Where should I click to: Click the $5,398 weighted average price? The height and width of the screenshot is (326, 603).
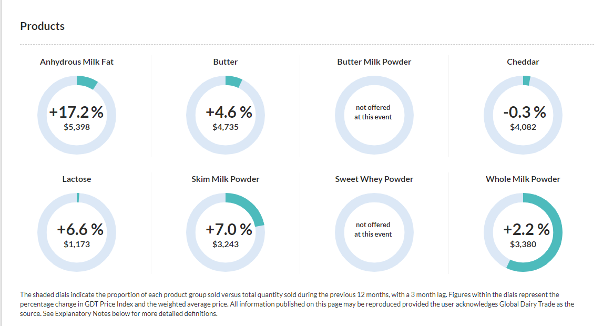(77, 127)
